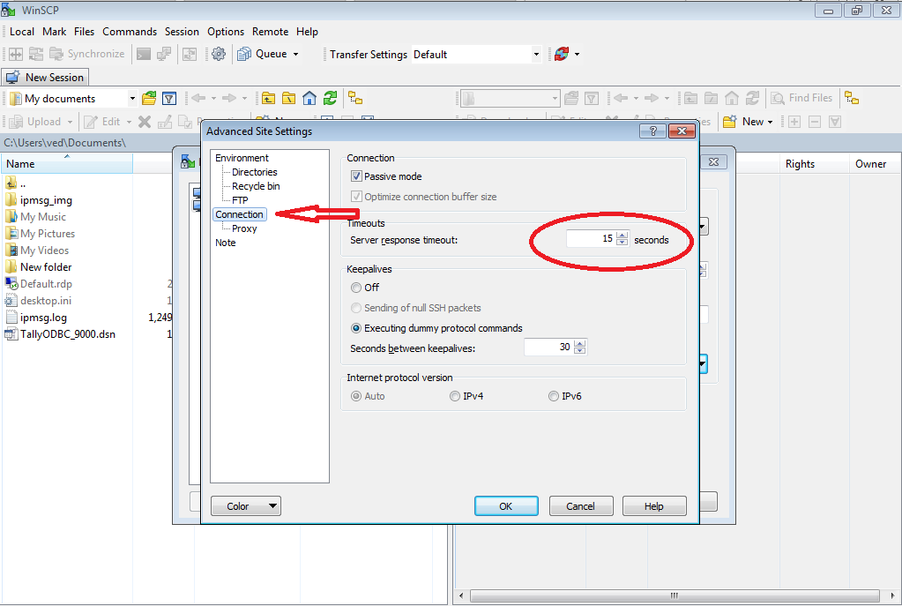This screenshot has width=902, height=606.
Task: Click the local Edit toolbar button
Action: click(102, 122)
